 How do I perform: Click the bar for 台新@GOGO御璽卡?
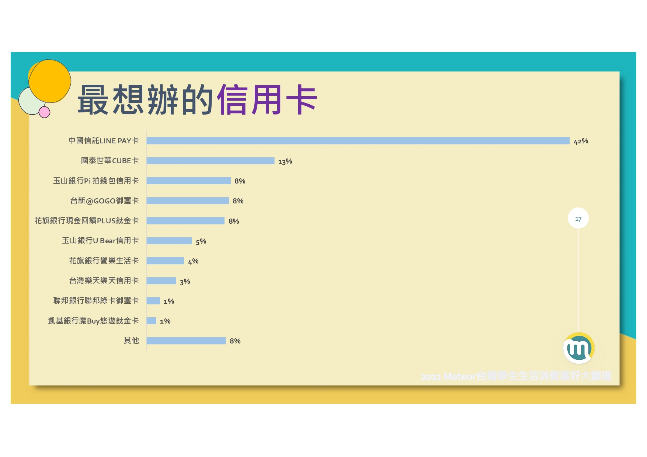tap(188, 200)
